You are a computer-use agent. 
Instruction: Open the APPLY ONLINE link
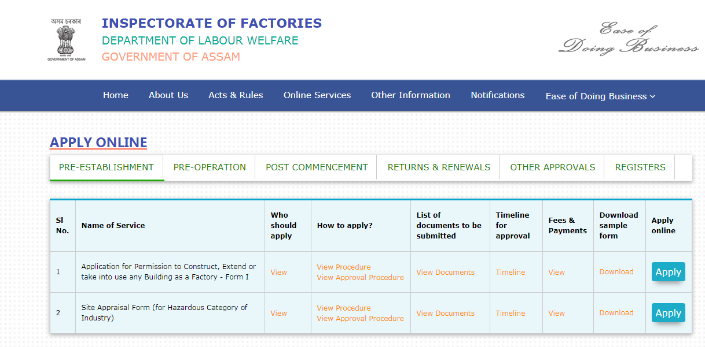(98, 143)
